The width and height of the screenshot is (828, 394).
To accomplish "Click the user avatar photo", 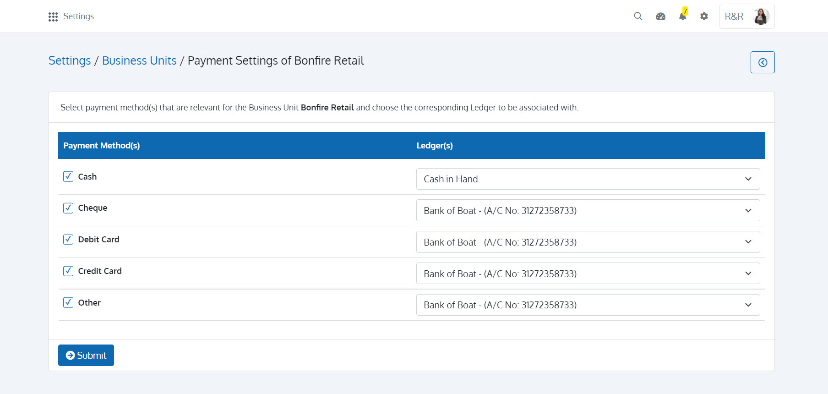I will click(761, 16).
